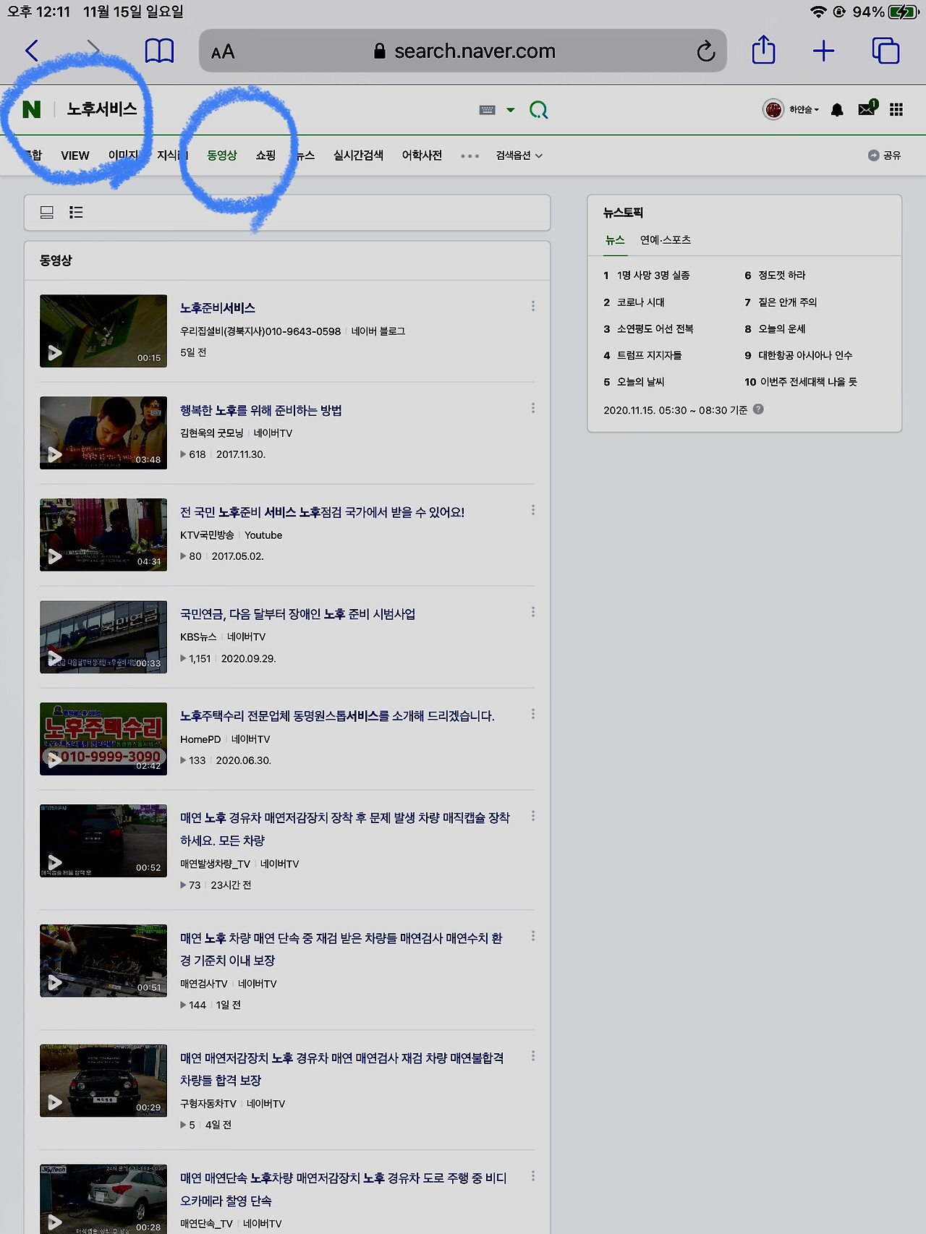Open options for the 구형자동차TV video

[x=533, y=1056]
